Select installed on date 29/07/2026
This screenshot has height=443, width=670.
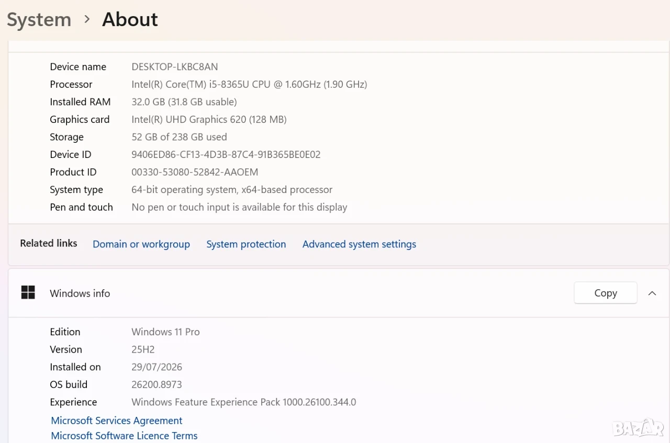tap(157, 367)
